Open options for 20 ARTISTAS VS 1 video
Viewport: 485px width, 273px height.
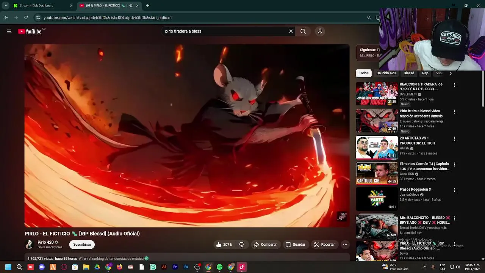tap(454, 139)
